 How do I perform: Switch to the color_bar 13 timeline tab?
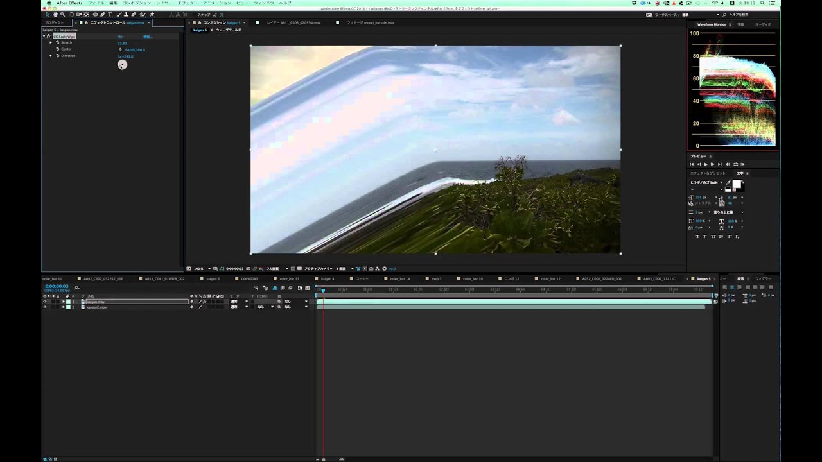click(288, 279)
